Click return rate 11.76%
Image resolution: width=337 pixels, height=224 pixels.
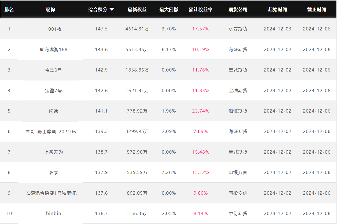201,70
